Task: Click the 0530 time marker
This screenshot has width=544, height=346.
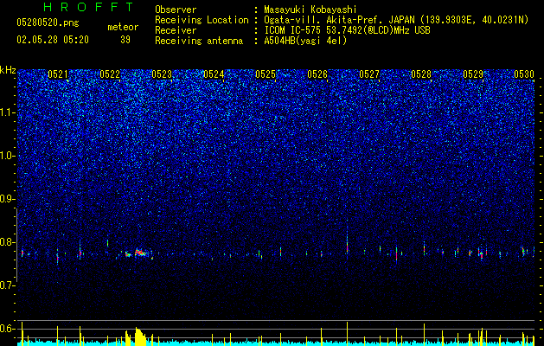Action: [x=524, y=74]
